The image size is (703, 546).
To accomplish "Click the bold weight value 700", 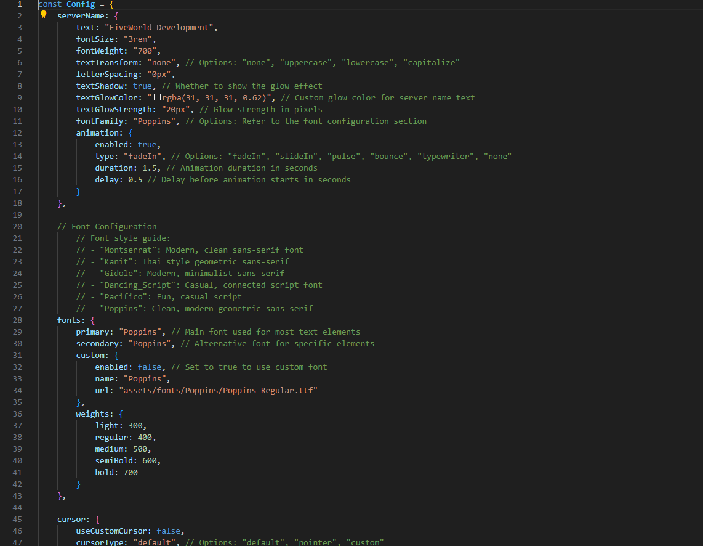I will pyautogui.click(x=131, y=472).
